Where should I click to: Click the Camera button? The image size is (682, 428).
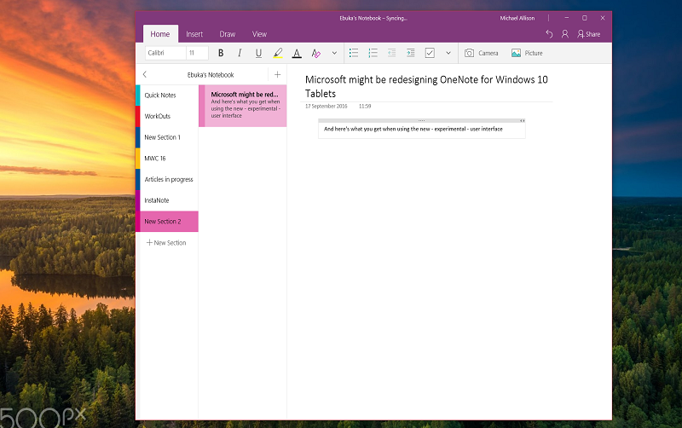point(481,53)
